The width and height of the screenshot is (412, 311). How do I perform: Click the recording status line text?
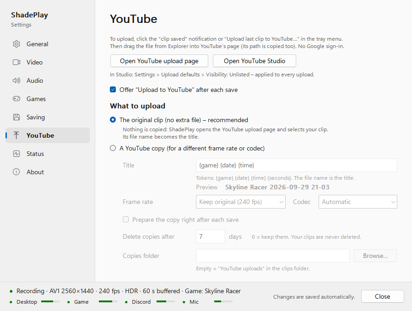tap(129, 291)
